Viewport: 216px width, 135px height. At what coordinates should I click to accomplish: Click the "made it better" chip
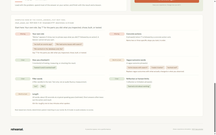click(157, 68)
